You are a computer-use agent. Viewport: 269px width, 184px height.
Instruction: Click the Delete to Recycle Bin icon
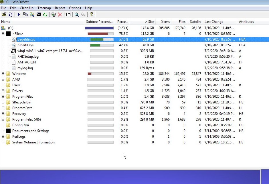pos(54,14)
